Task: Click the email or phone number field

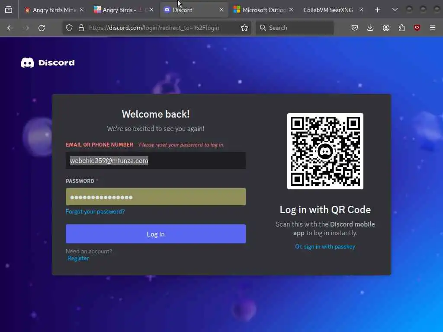Action: click(156, 160)
